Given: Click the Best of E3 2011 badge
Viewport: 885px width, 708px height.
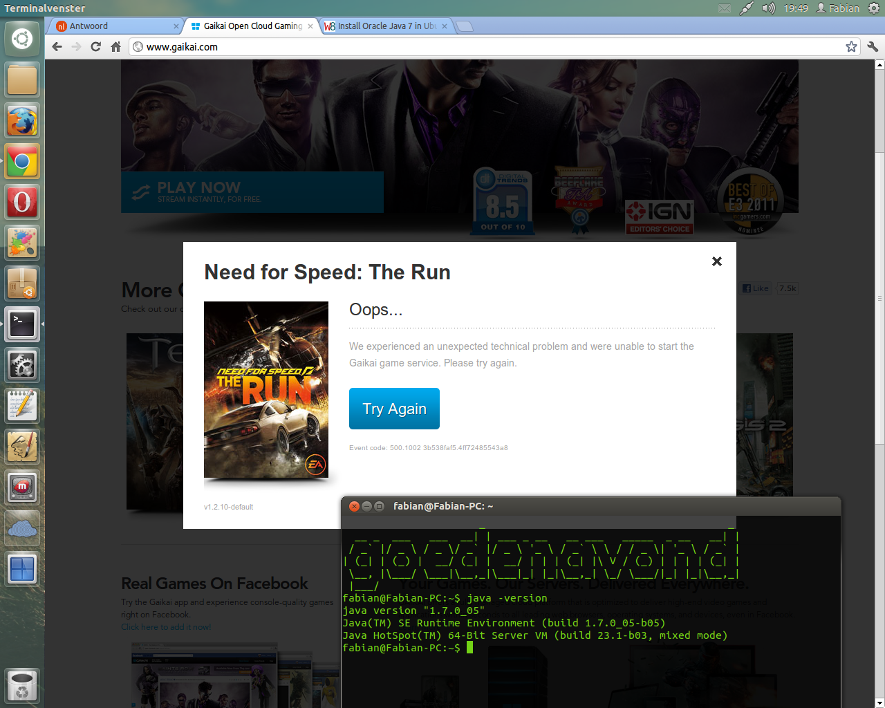Looking at the screenshot, I should tap(751, 202).
